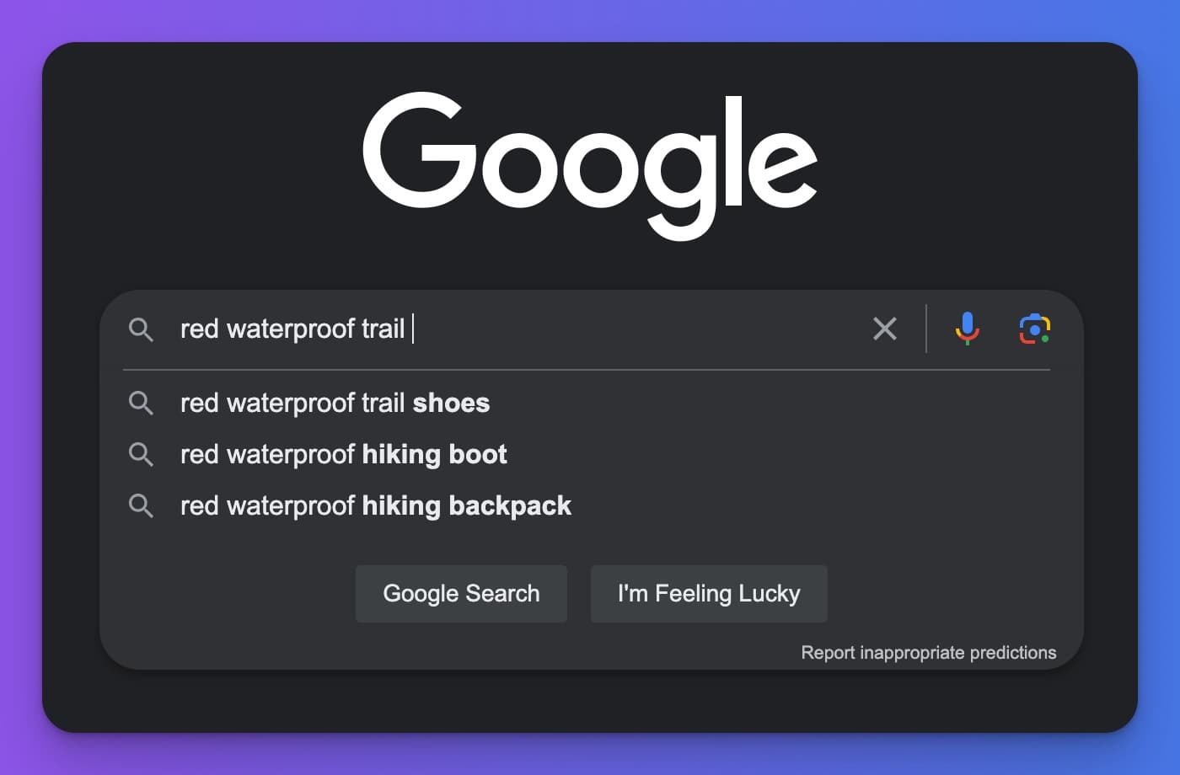Click the magnifier icon inside the search bar
Image resolution: width=1180 pixels, height=775 pixels.
click(x=142, y=329)
